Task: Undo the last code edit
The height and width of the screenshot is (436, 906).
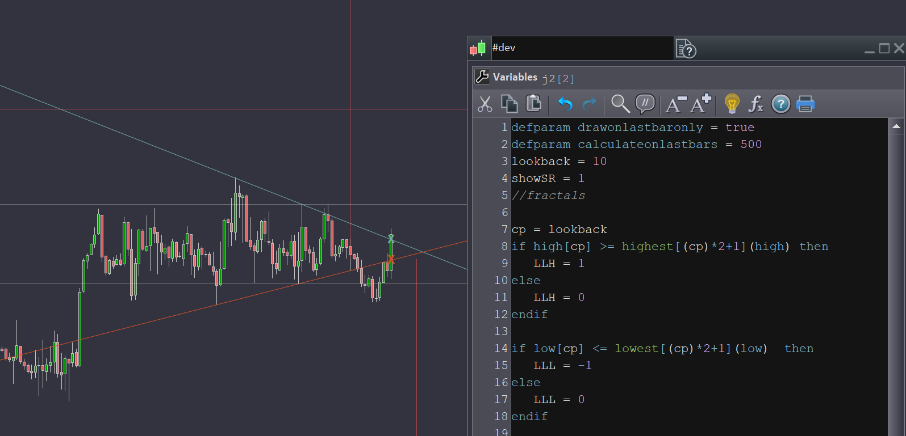Action: [x=565, y=104]
